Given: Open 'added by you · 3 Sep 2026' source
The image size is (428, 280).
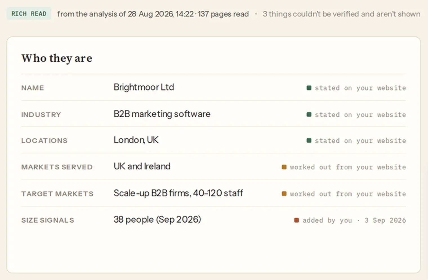Looking at the screenshot, I should coord(354,220).
